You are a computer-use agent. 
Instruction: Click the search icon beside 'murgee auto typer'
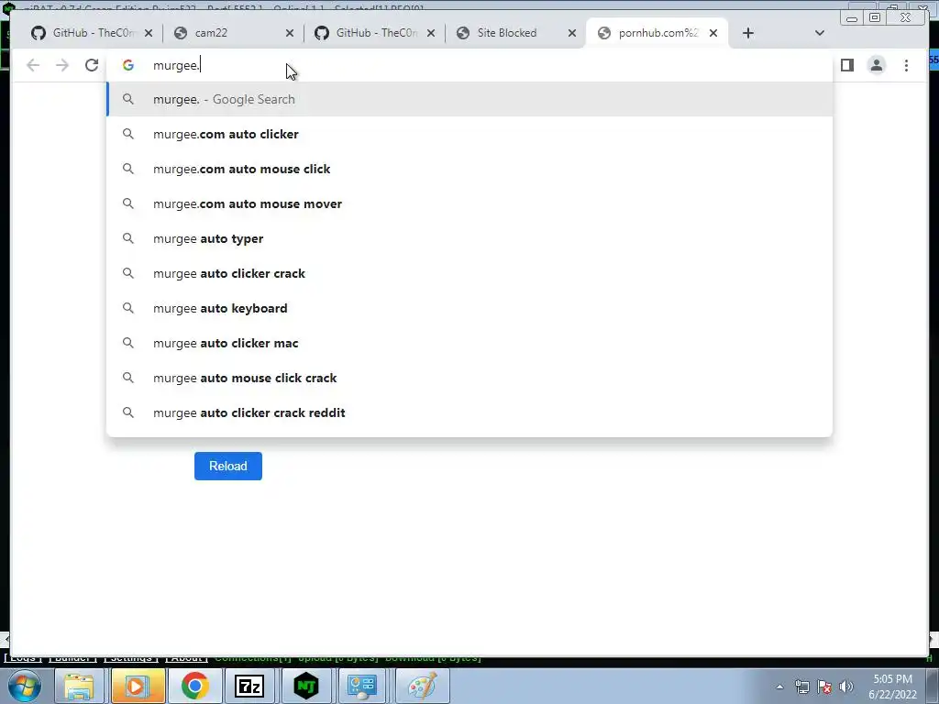click(x=128, y=238)
